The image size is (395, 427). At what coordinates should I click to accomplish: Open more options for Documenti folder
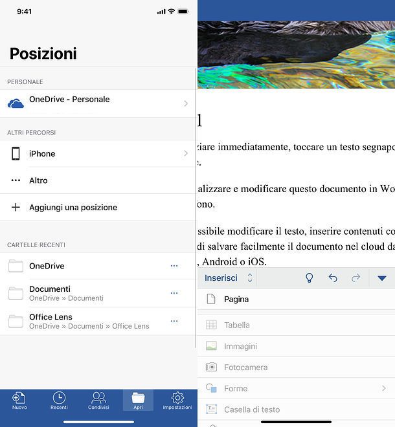click(174, 293)
